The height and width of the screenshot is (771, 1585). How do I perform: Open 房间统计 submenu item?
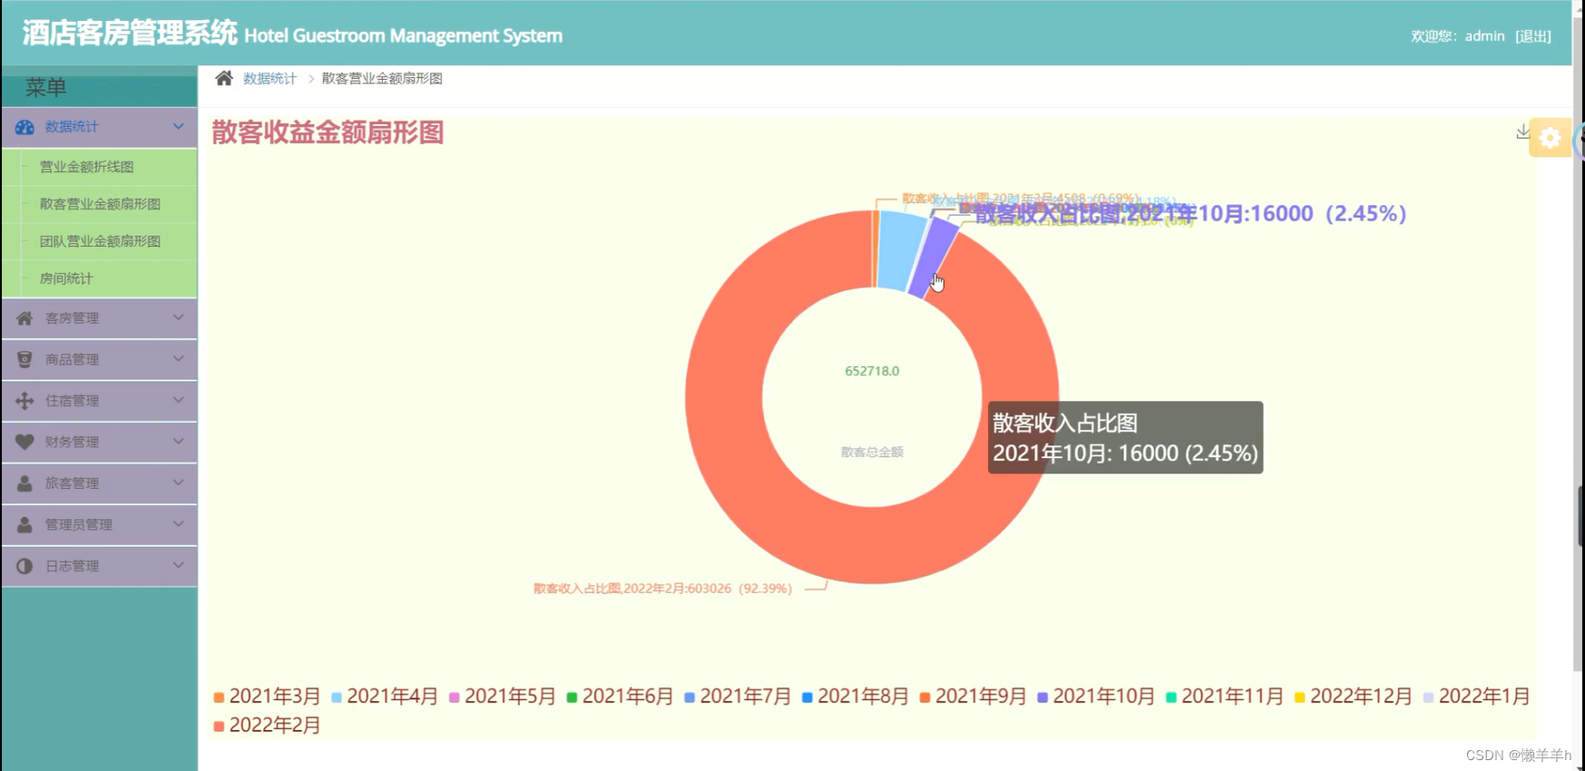(100, 278)
